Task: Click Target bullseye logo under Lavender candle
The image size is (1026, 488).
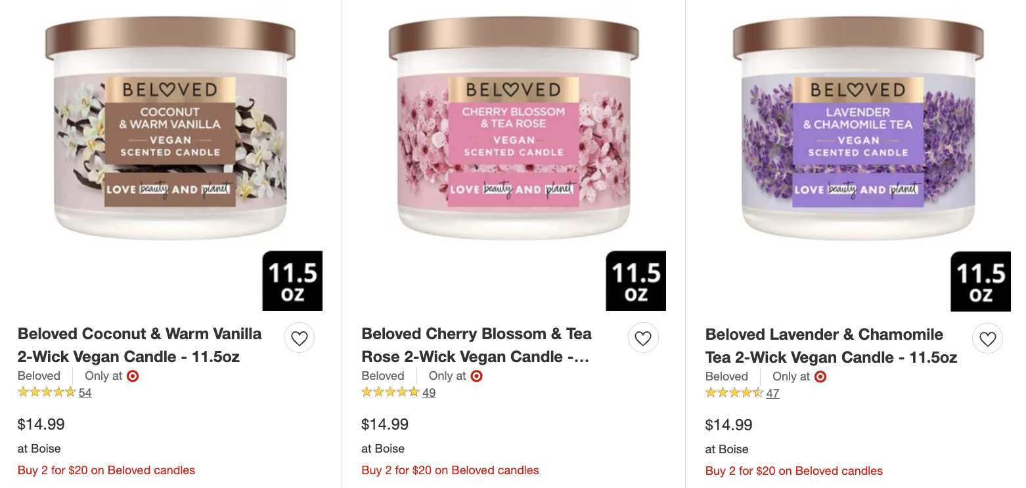Action: [820, 376]
